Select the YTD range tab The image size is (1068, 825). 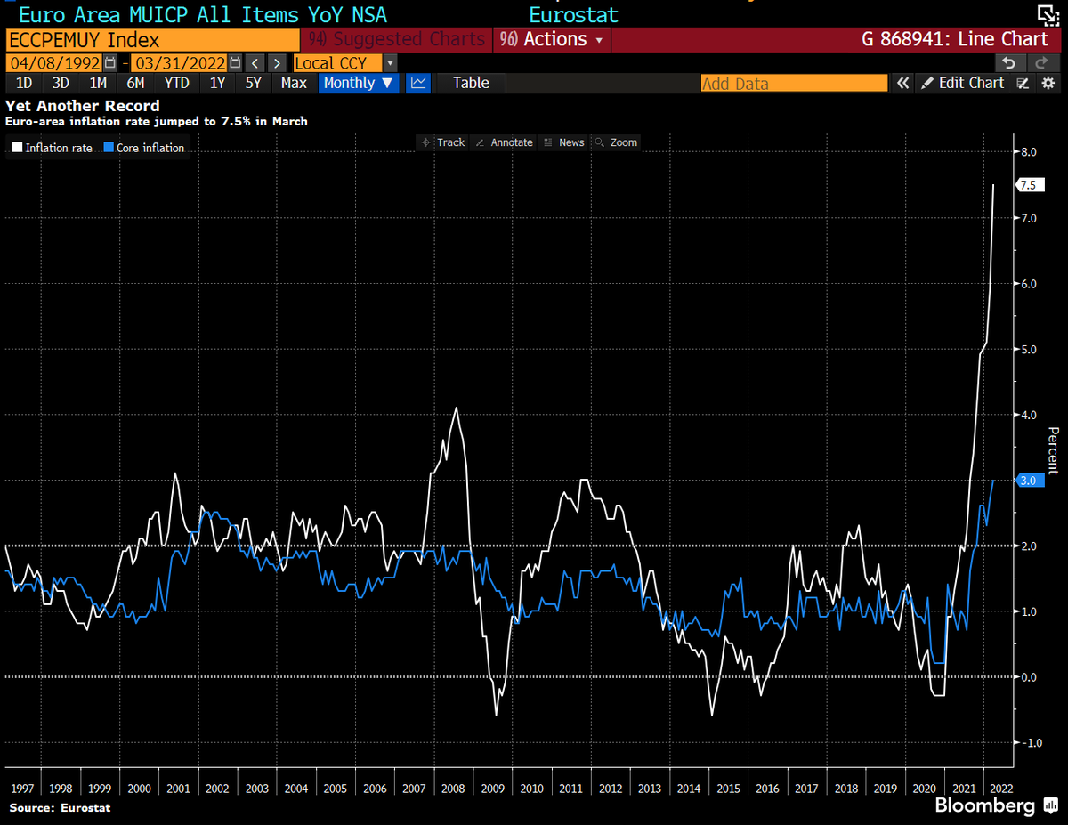click(x=176, y=83)
